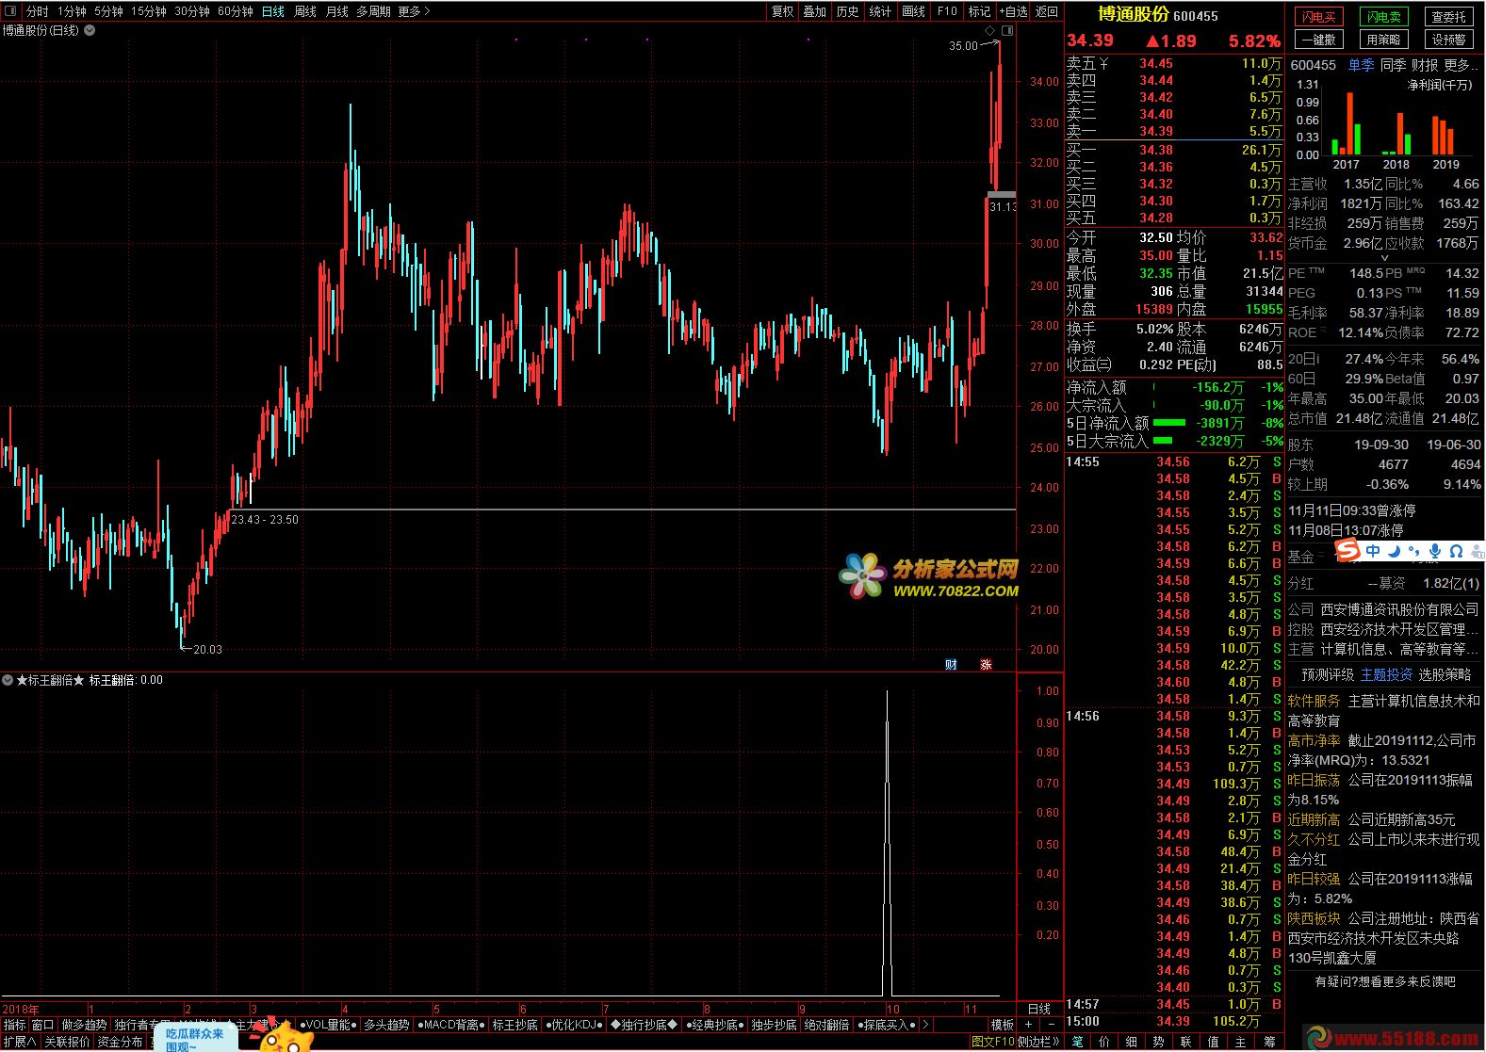The height and width of the screenshot is (1052, 1486).
Task: Select the 标王抄底 indicator tab
Action: pos(514,1025)
